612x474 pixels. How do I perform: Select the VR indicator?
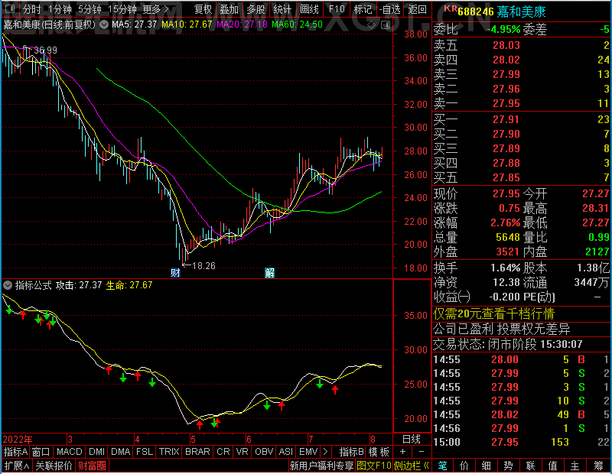coord(242,452)
